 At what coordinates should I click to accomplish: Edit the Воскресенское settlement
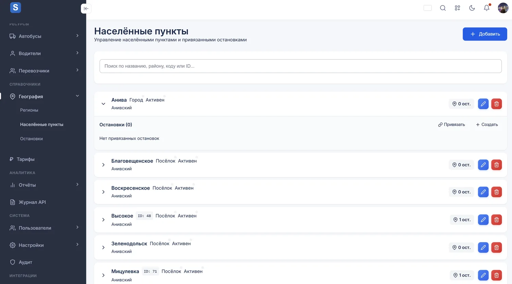pyautogui.click(x=483, y=192)
